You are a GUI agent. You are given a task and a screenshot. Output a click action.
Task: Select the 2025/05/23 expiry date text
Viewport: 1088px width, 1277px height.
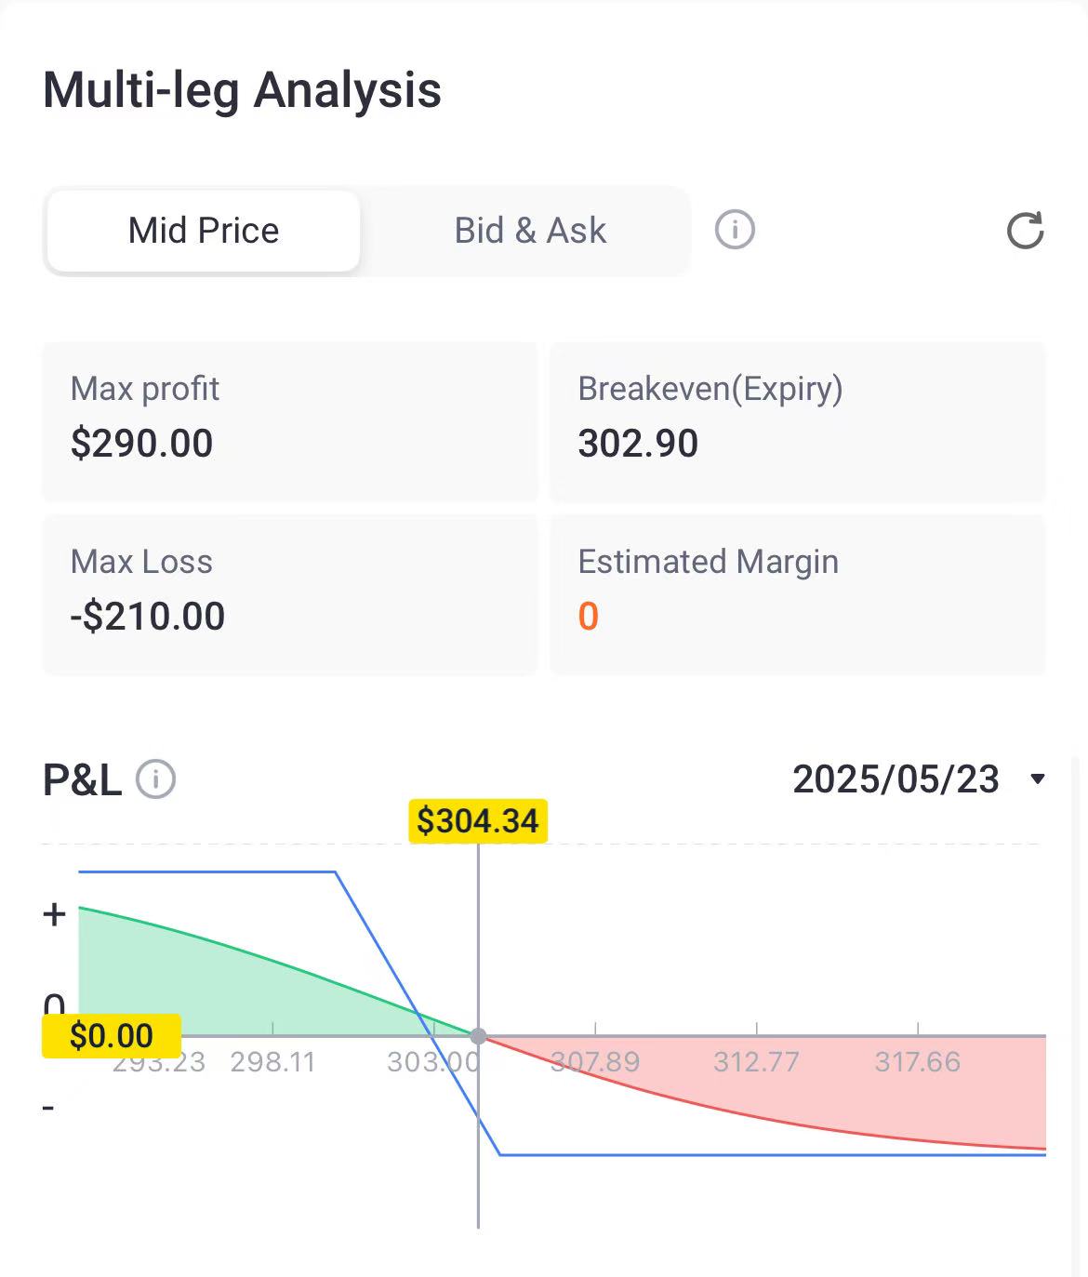tap(896, 779)
